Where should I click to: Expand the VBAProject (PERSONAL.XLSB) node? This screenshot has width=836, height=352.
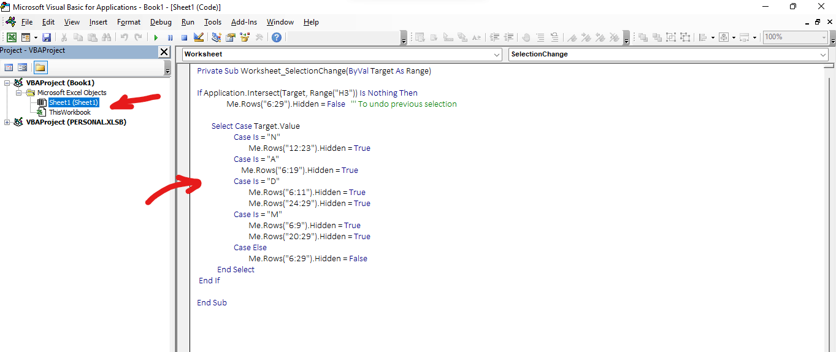pyautogui.click(x=7, y=122)
